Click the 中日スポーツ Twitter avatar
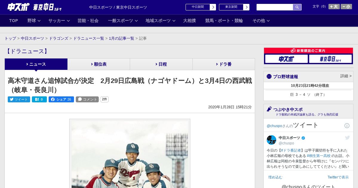This screenshot has width=358, height=188. click(x=271, y=140)
